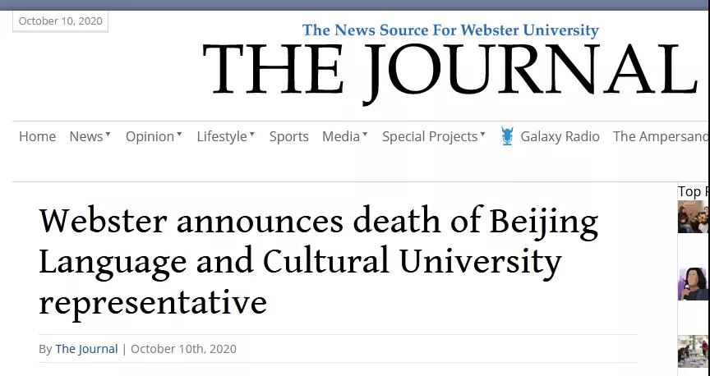
Task: Expand the Opinion dropdown arrow
Action: click(179, 134)
